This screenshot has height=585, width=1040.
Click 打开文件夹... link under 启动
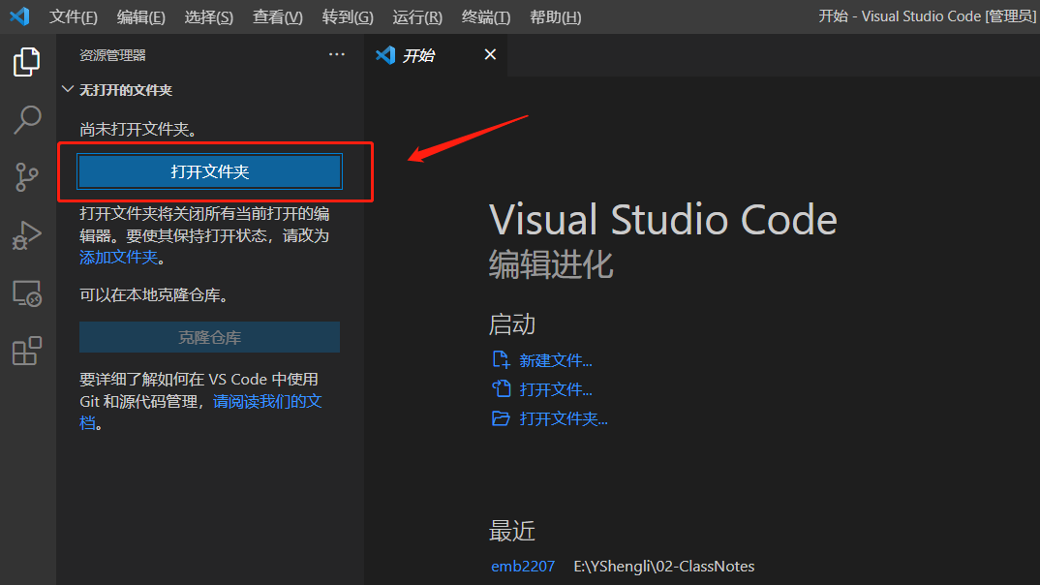coord(564,418)
